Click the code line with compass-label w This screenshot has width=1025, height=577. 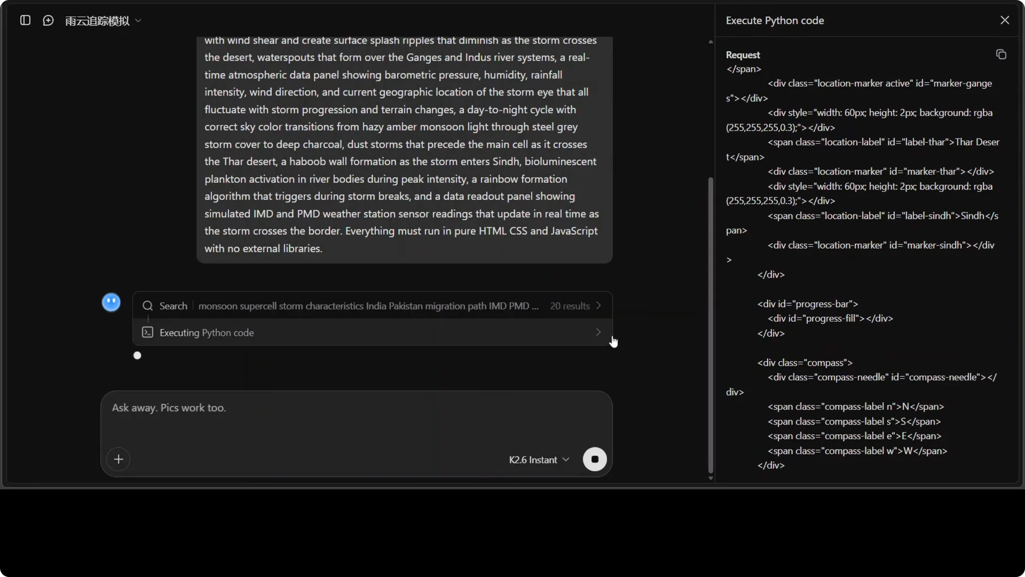857,451
